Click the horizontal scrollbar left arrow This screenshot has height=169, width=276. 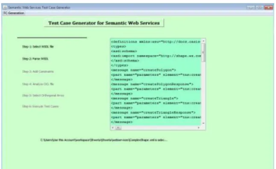click(113, 127)
